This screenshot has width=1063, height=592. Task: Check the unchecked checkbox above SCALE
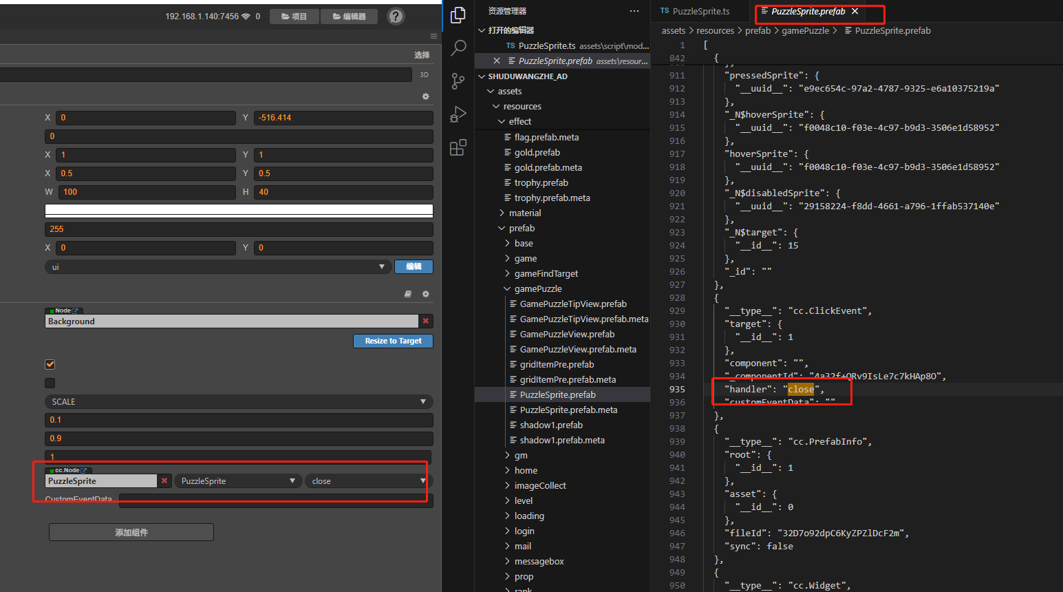[50, 383]
